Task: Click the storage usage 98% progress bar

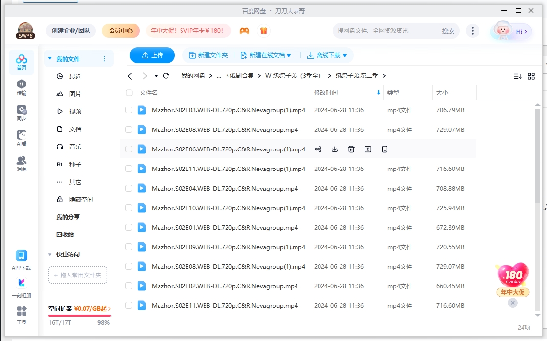Action: point(80,316)
